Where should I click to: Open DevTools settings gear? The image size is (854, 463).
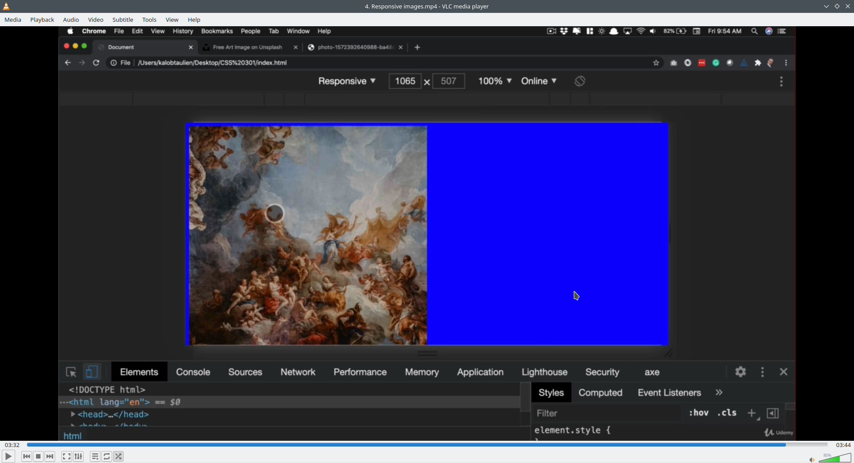click(x=741, y=372)
